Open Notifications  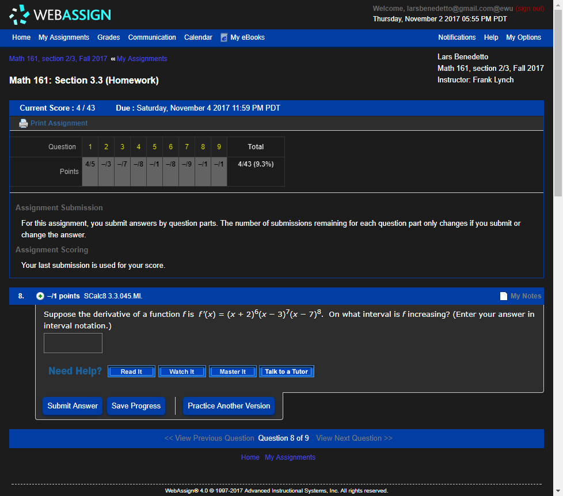click(x=457, y=37)
